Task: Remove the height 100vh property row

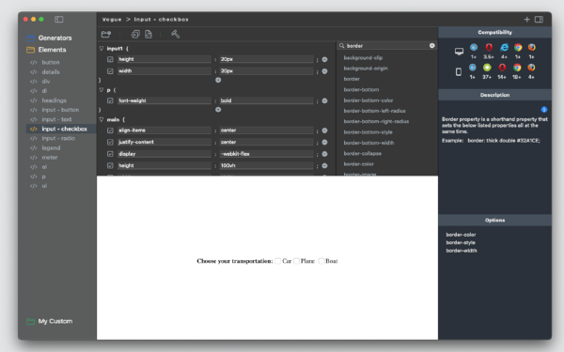Action: tap(324, 166)
